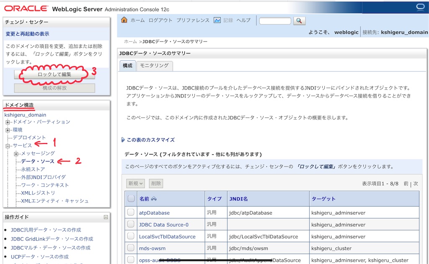
Task: Open the JDBC Data Source-0 link
Action: (x=164, y=225)
